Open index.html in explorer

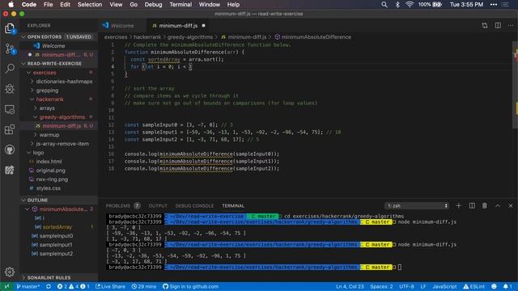[49, 162]
